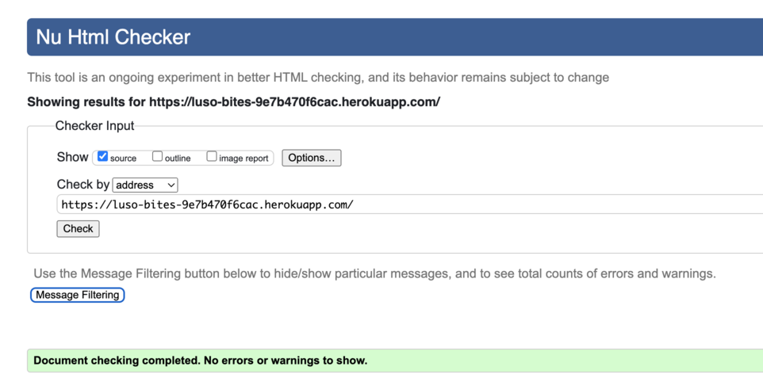Open the Check by address dropdown
Viewport: 763px width, 382px height.
tap(145, 185)
